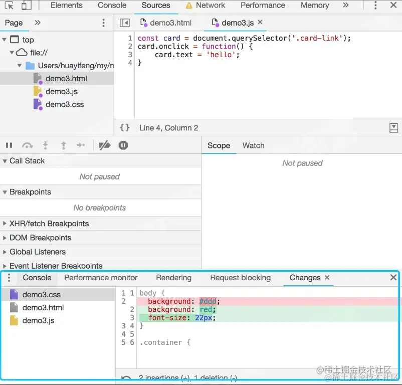402x385 pixels.
Task: Step into the next function call
Action: pyautogui.click(x=46, y=145)
